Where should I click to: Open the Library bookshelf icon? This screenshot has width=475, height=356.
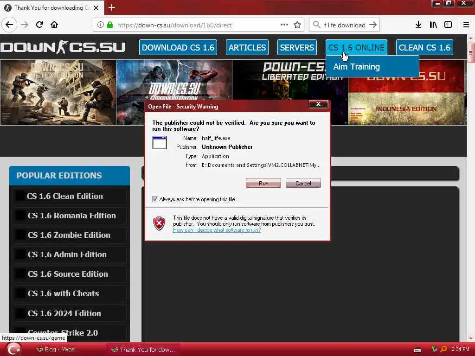433,25
